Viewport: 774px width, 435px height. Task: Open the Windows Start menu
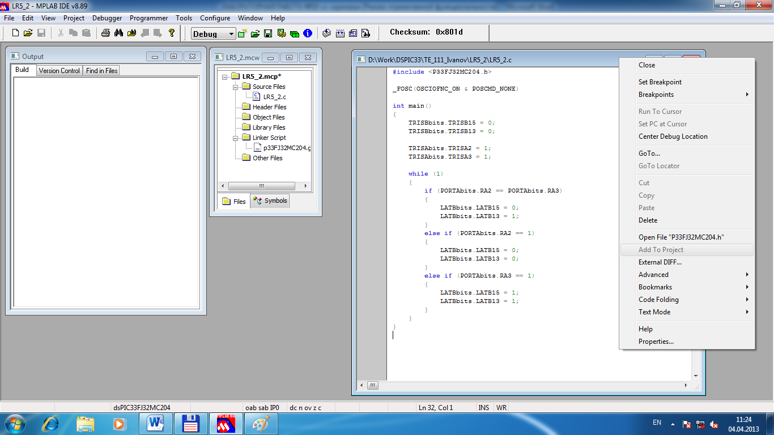[15, 423]
